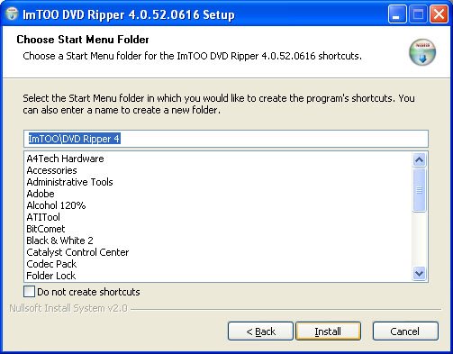Click the Install button

[x=328, y=331]
